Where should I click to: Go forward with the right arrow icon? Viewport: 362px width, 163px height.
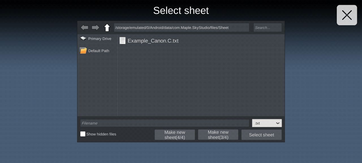tap(96, 27)
